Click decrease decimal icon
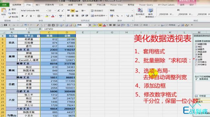Screen dimensions: 210x117 pos(132,16)
